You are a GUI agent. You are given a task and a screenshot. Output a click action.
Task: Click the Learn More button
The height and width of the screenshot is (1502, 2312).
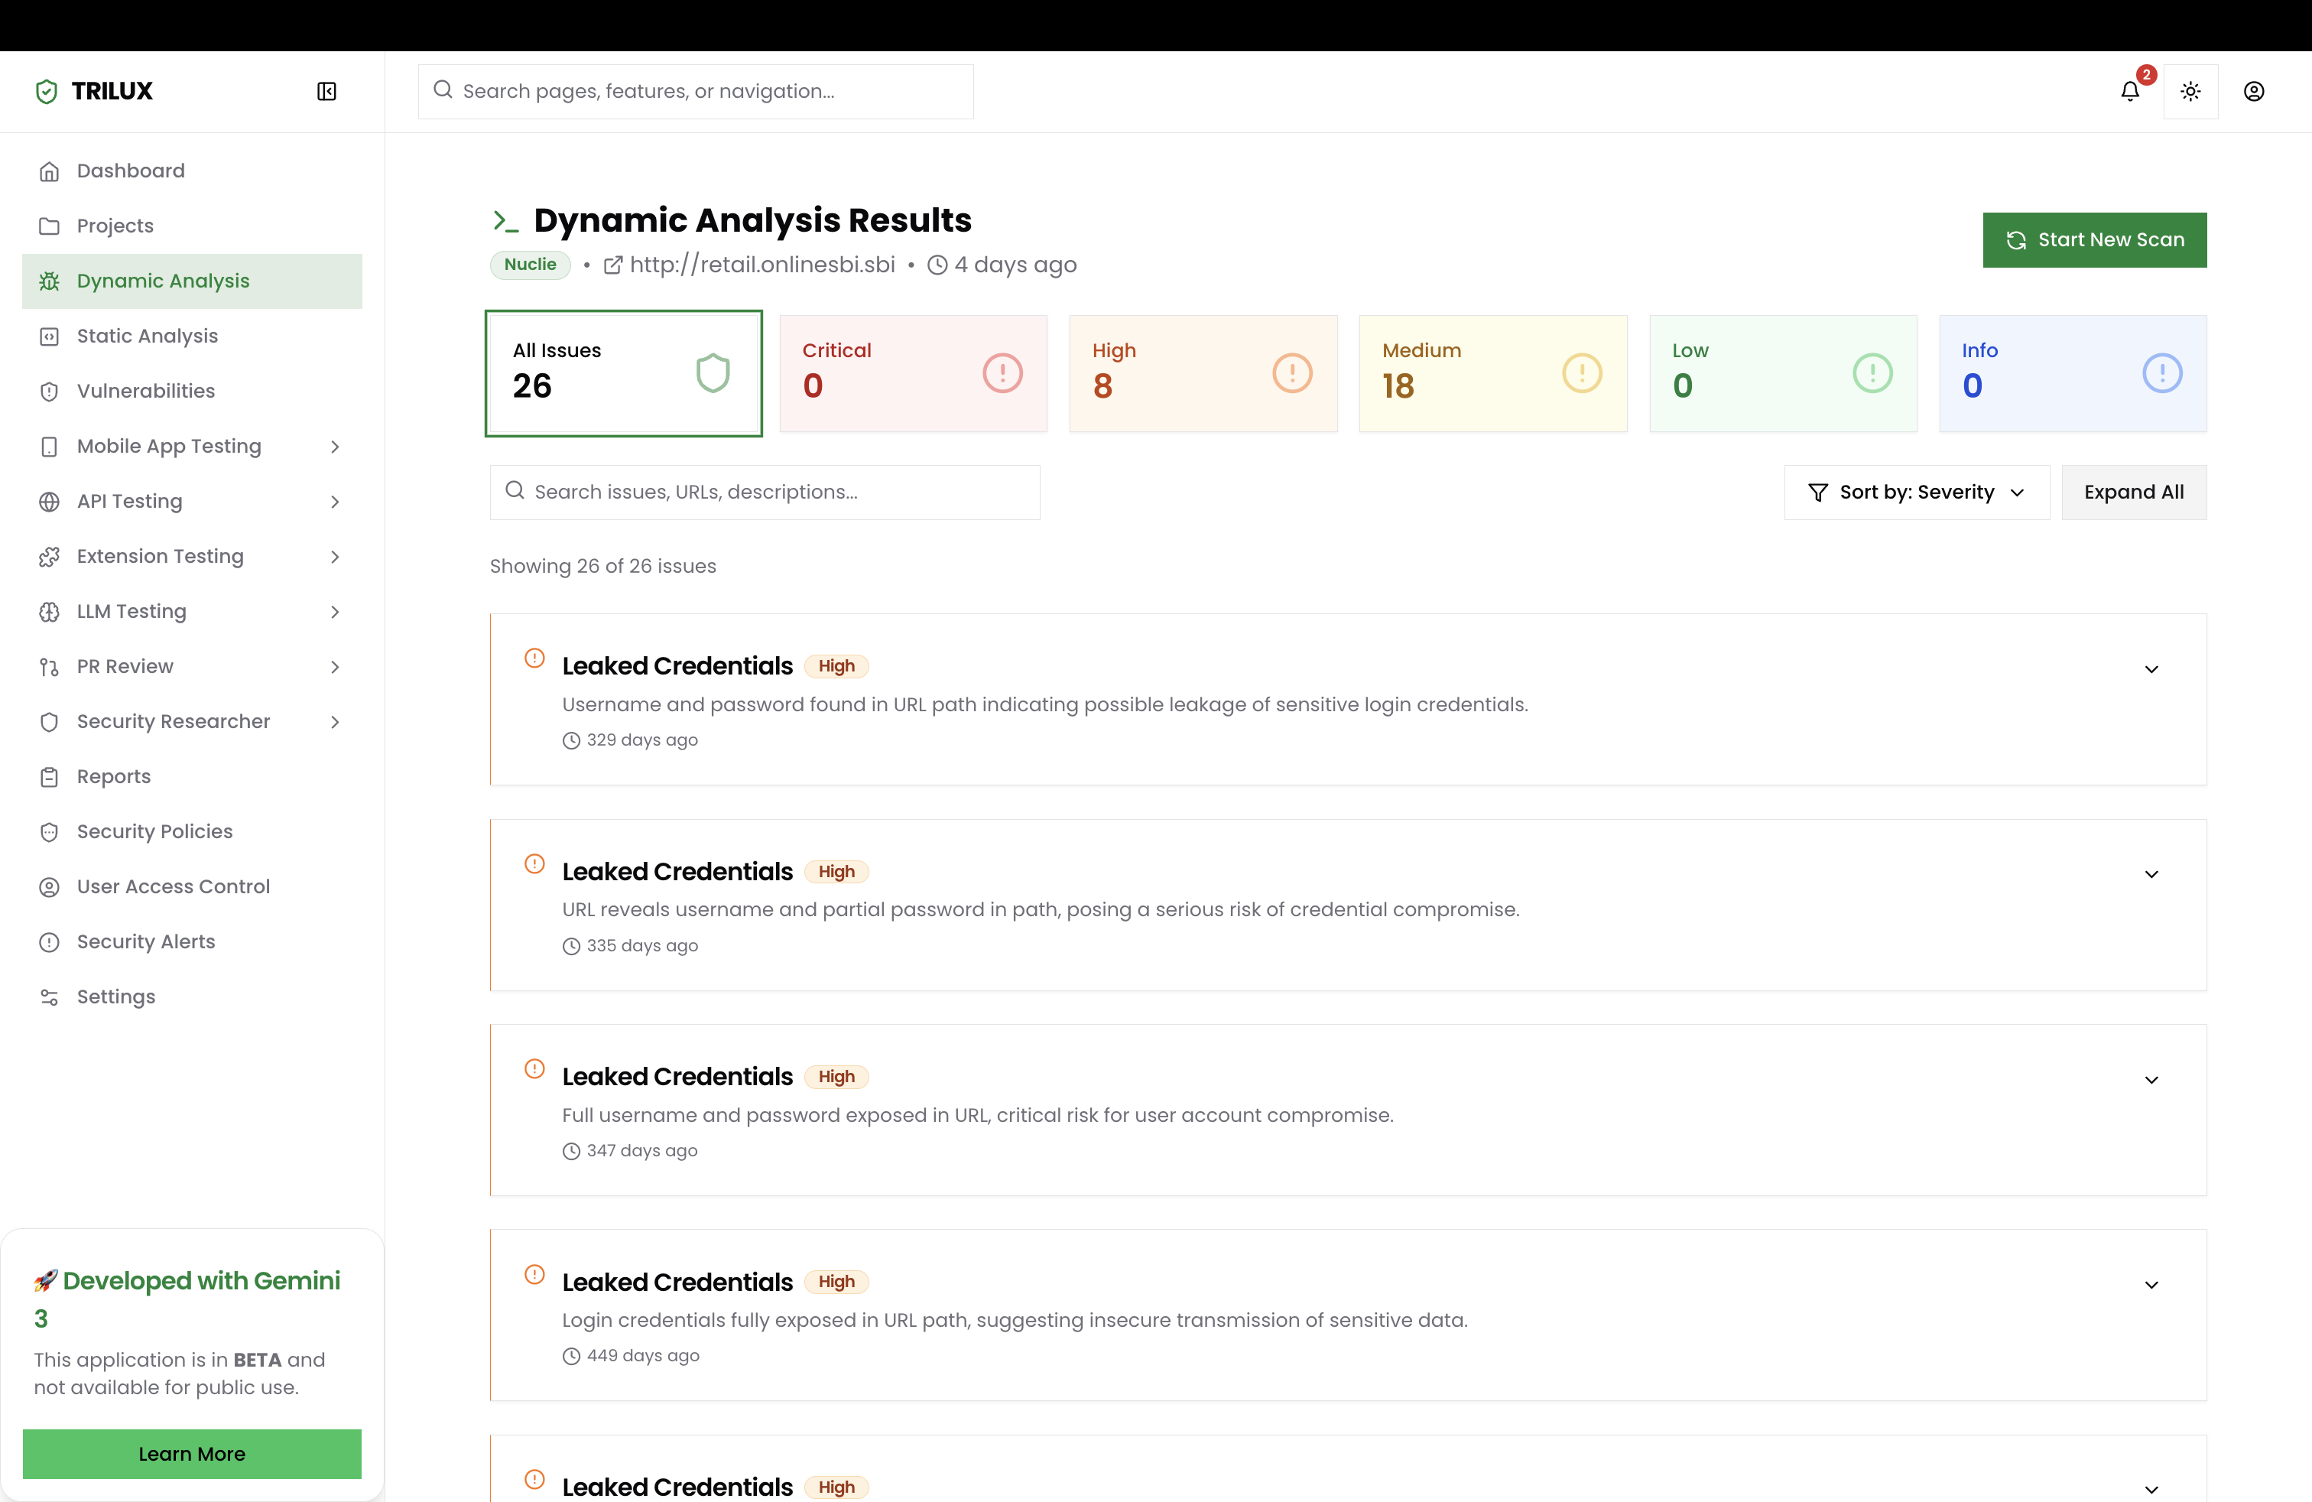(191, 1453)
